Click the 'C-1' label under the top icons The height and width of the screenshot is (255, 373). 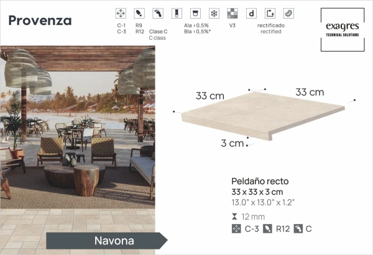[x=121, y=25]
